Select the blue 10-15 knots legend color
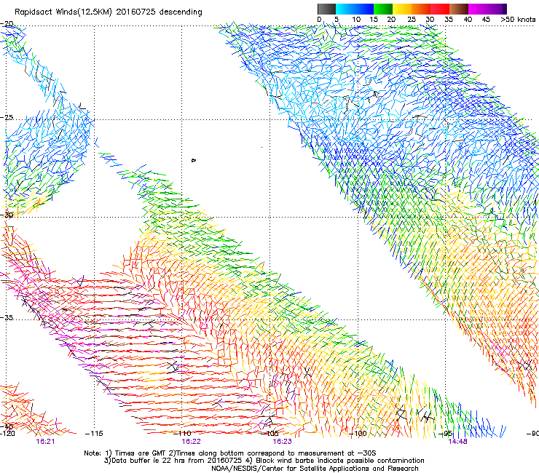 tap(364, 9)
